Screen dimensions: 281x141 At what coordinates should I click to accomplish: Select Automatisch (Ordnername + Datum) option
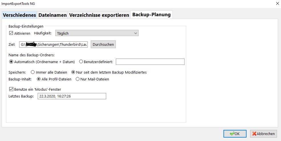coord(11,62)
